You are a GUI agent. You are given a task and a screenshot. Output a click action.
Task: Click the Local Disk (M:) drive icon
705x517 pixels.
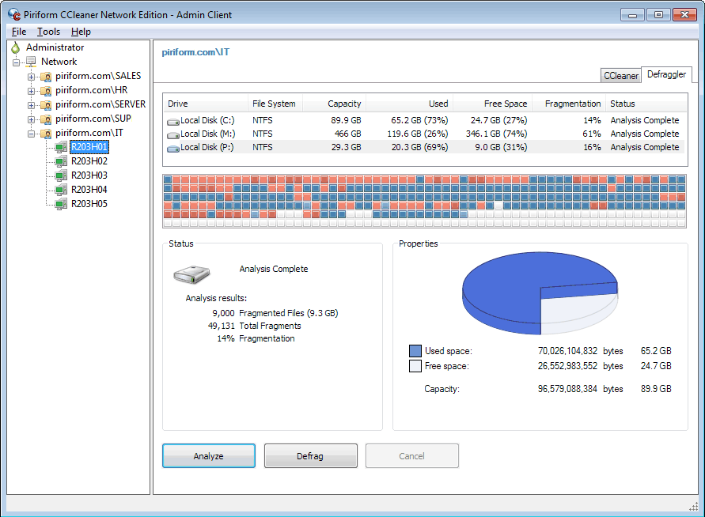pos(173,134)
